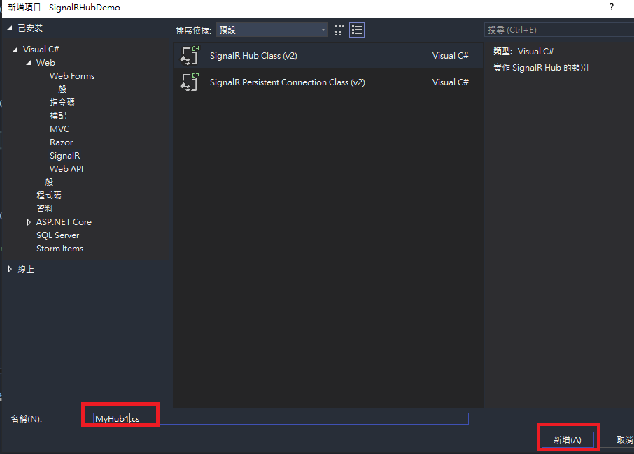Screen dimensions: 634x454
Task: Select Storm Items category
Action: pyautogui.click(x=60, y=249)
